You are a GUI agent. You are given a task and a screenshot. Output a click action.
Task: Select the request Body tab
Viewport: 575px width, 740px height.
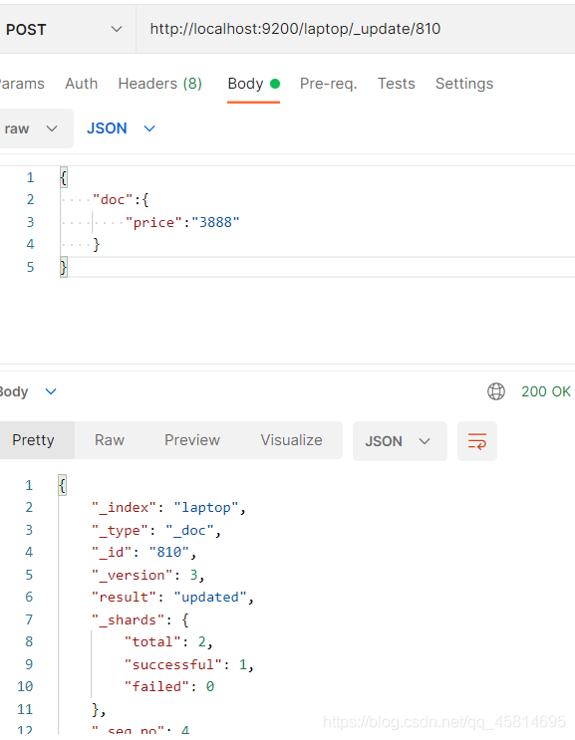pos(245,84)
